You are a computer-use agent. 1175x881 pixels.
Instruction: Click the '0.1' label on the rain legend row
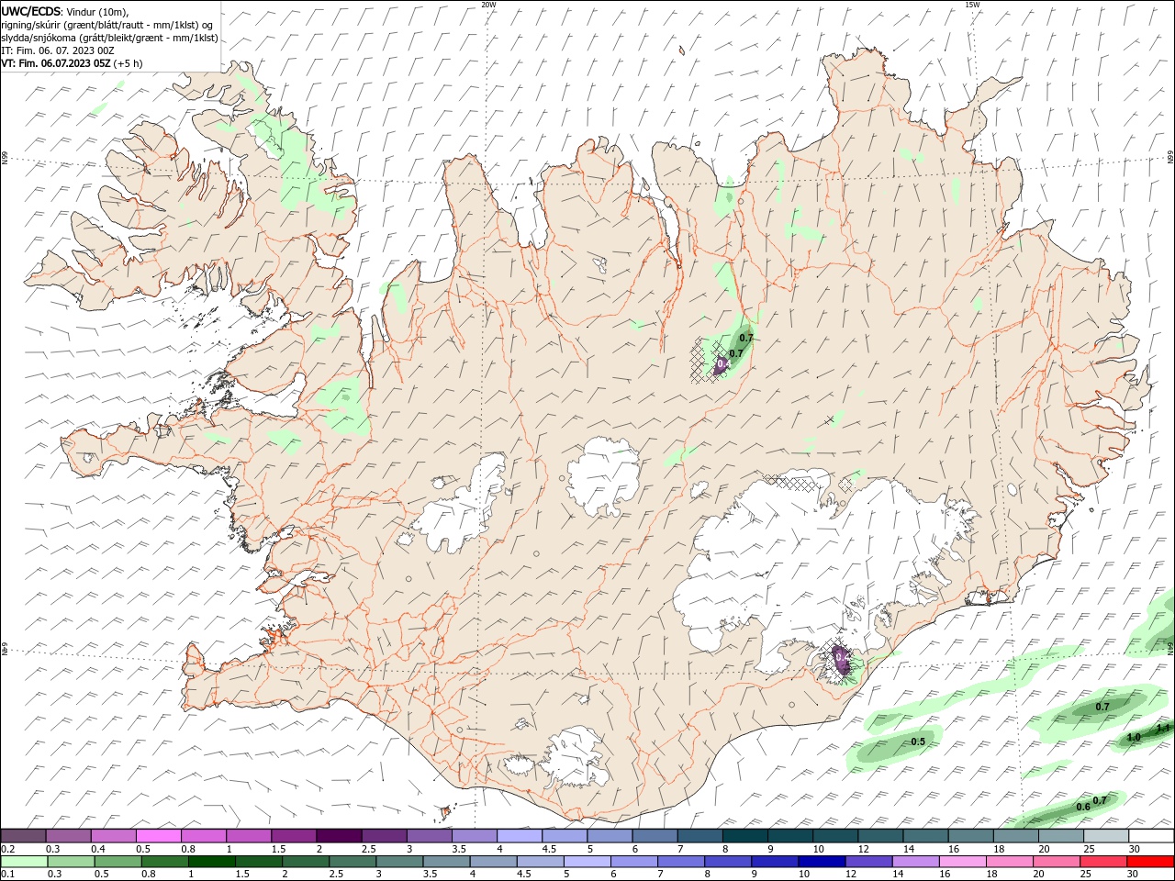tap(7, 875)
